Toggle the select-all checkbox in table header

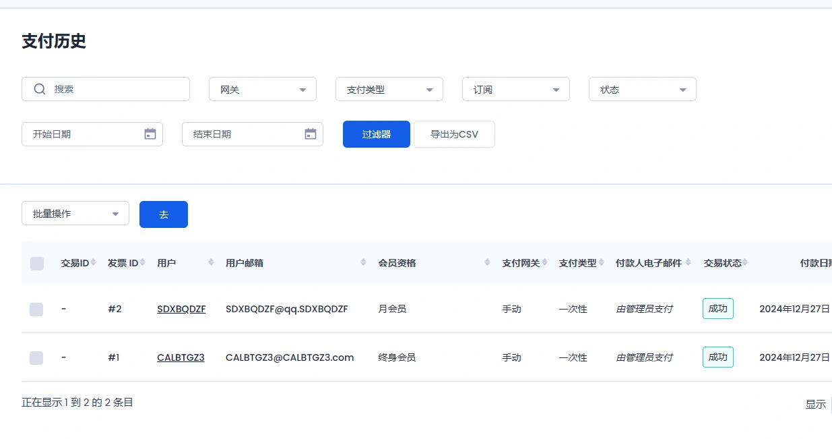point(36,263)
